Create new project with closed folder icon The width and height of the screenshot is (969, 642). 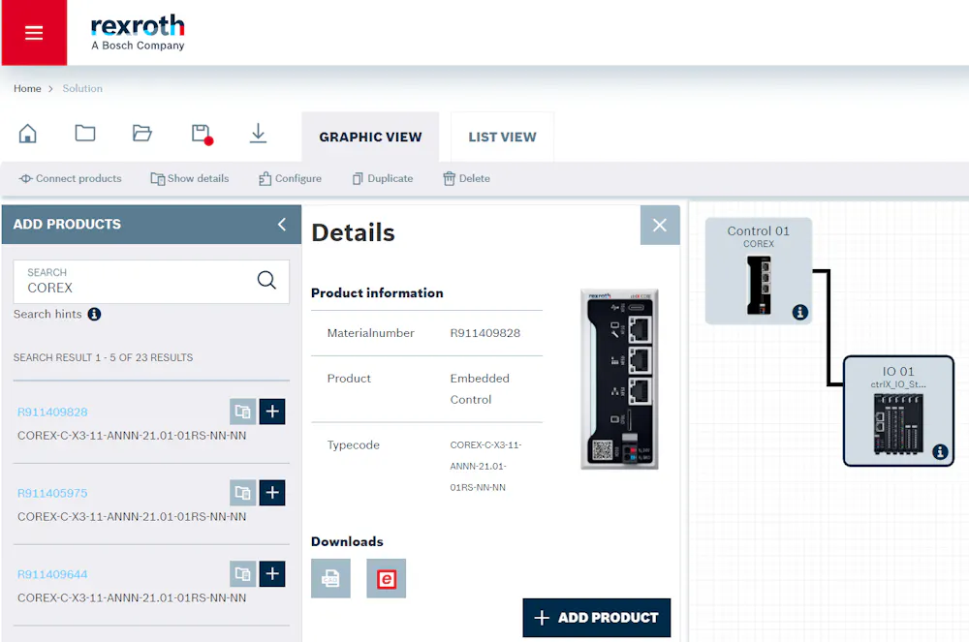tap(85, 133)
